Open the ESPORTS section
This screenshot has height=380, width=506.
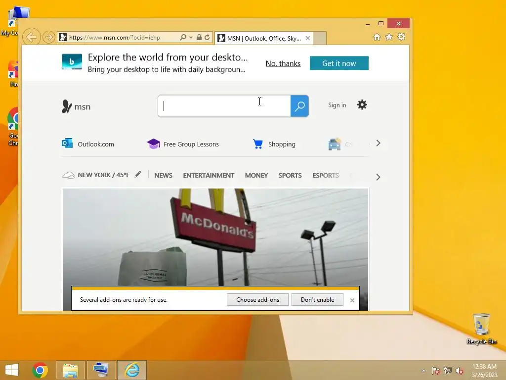pos(326,176)
